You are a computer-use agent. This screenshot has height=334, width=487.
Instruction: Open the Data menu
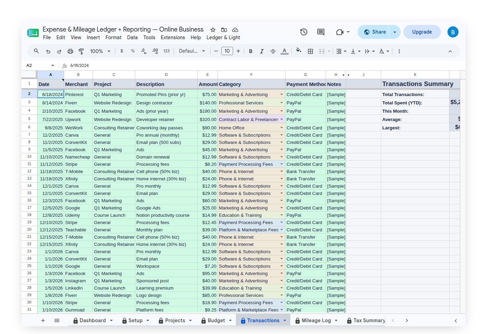point(132,37)
